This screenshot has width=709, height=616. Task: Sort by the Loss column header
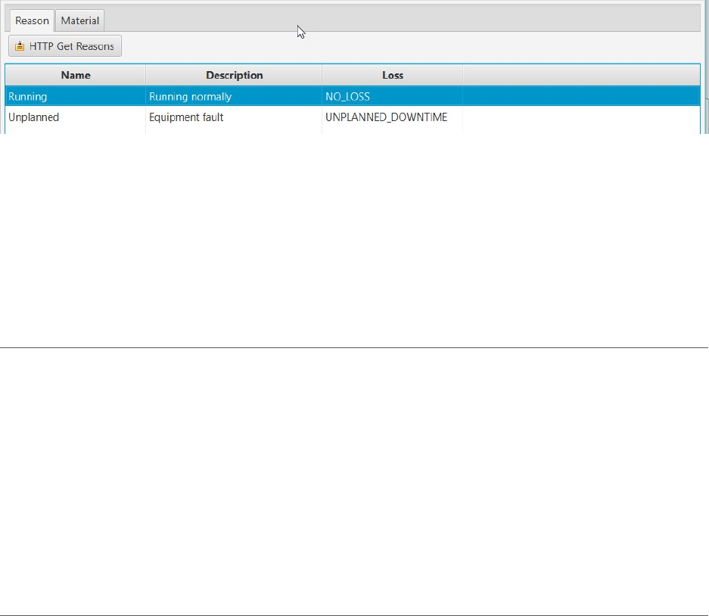click(393, 75)
